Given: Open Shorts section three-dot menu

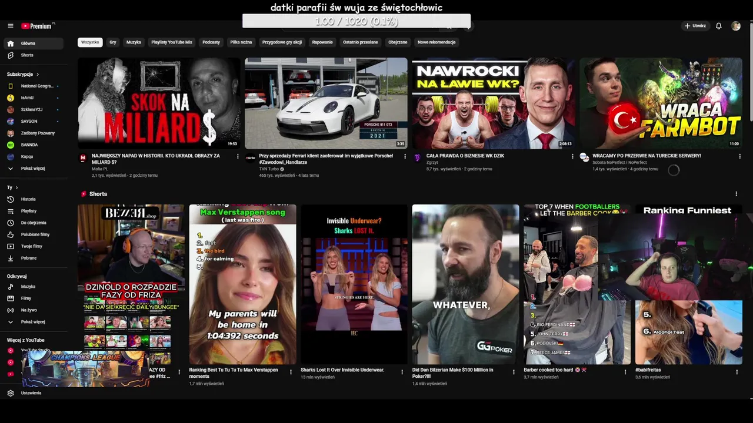Looking at the screenshot, I should click(x=736, y=194).
